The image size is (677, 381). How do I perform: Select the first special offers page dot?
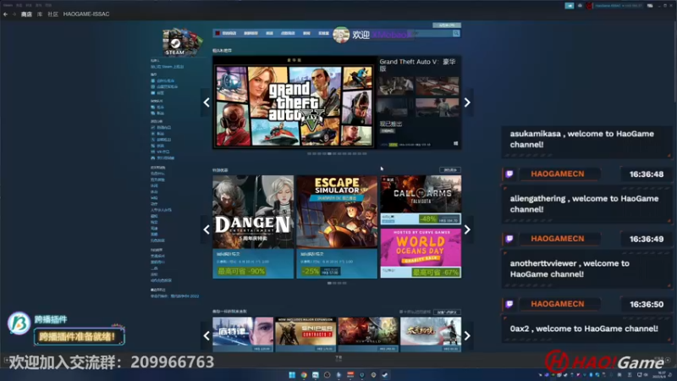pyautogui.click(x=329, y=284)
